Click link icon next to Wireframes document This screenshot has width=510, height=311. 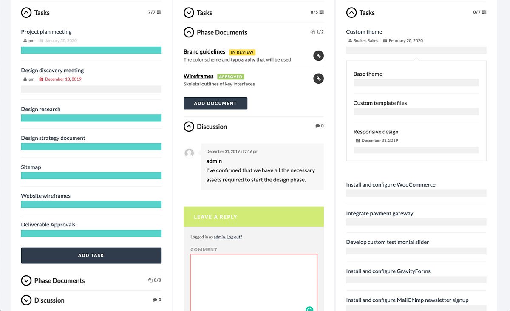click(318, 79)
